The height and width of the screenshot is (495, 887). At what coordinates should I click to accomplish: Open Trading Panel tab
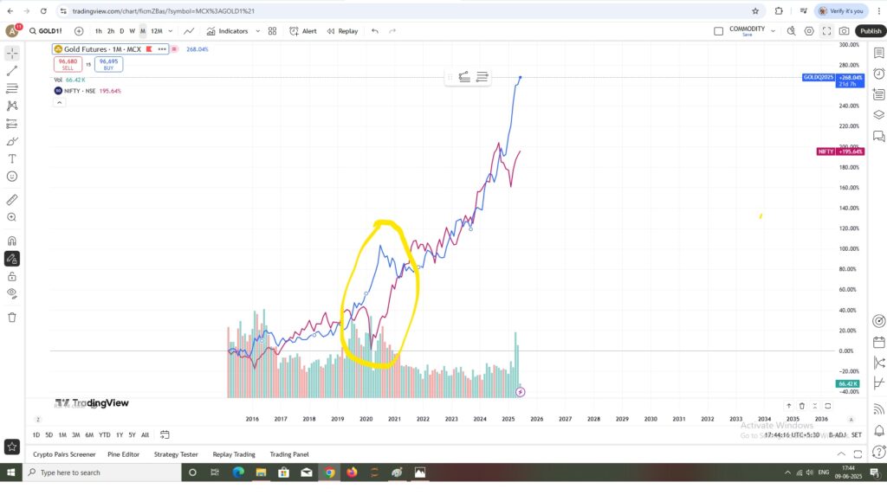[289, 454]
